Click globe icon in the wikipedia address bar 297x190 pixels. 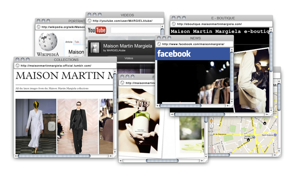coord(39,27)
